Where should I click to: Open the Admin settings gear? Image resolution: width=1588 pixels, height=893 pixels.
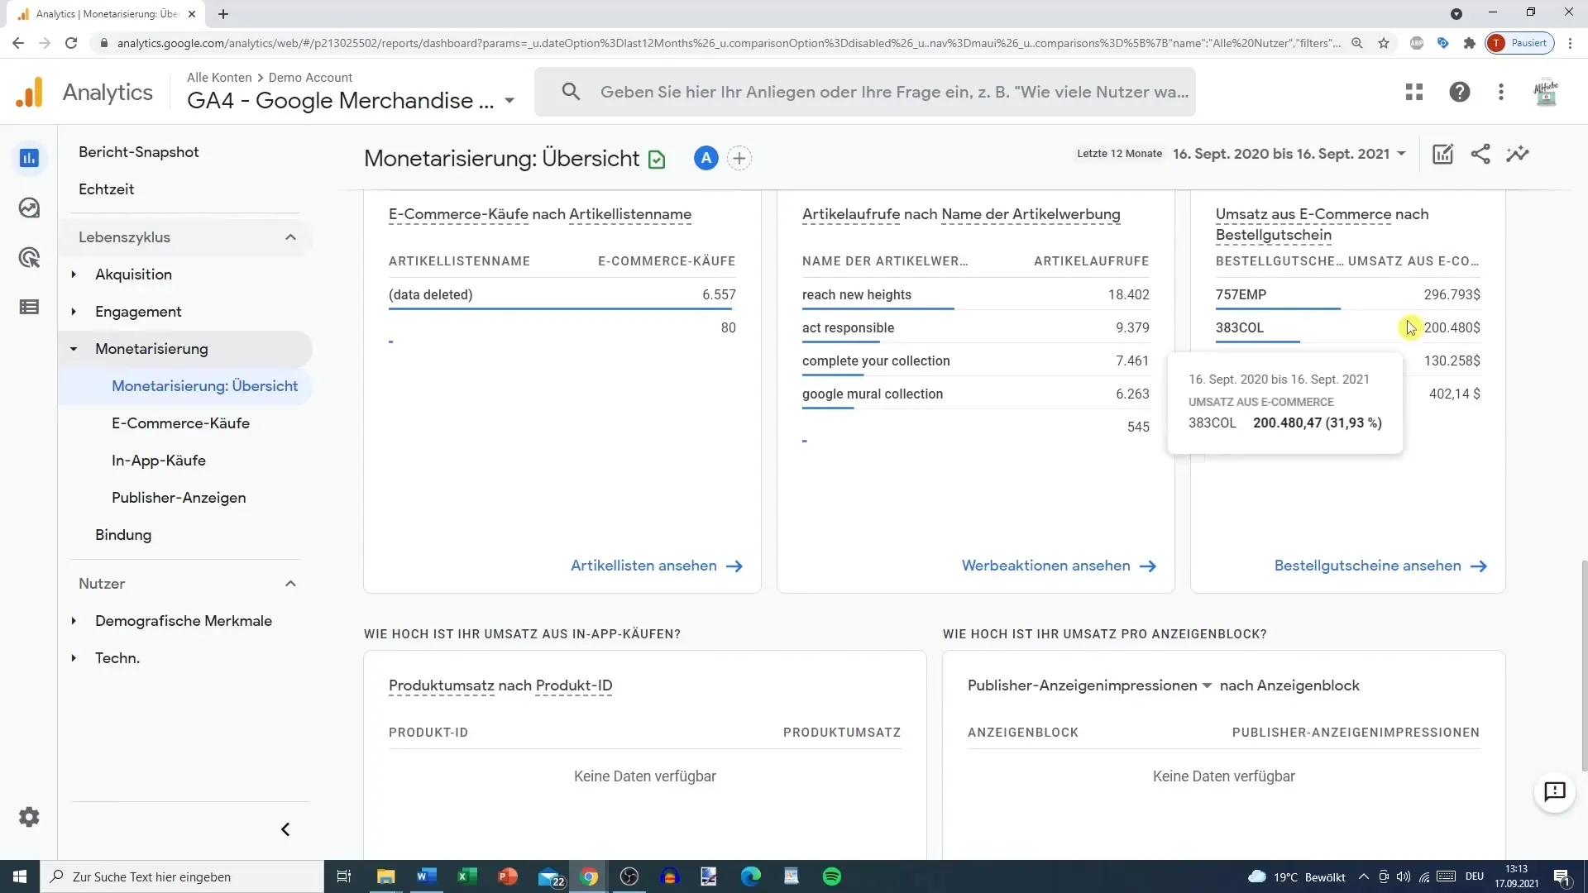tap(29, 817)
